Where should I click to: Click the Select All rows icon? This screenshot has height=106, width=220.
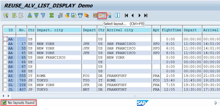14,15
